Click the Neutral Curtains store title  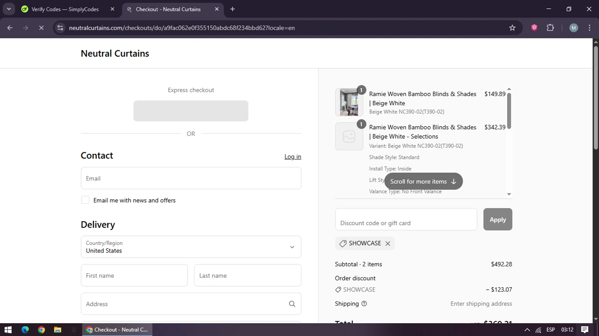pos(115,53)
